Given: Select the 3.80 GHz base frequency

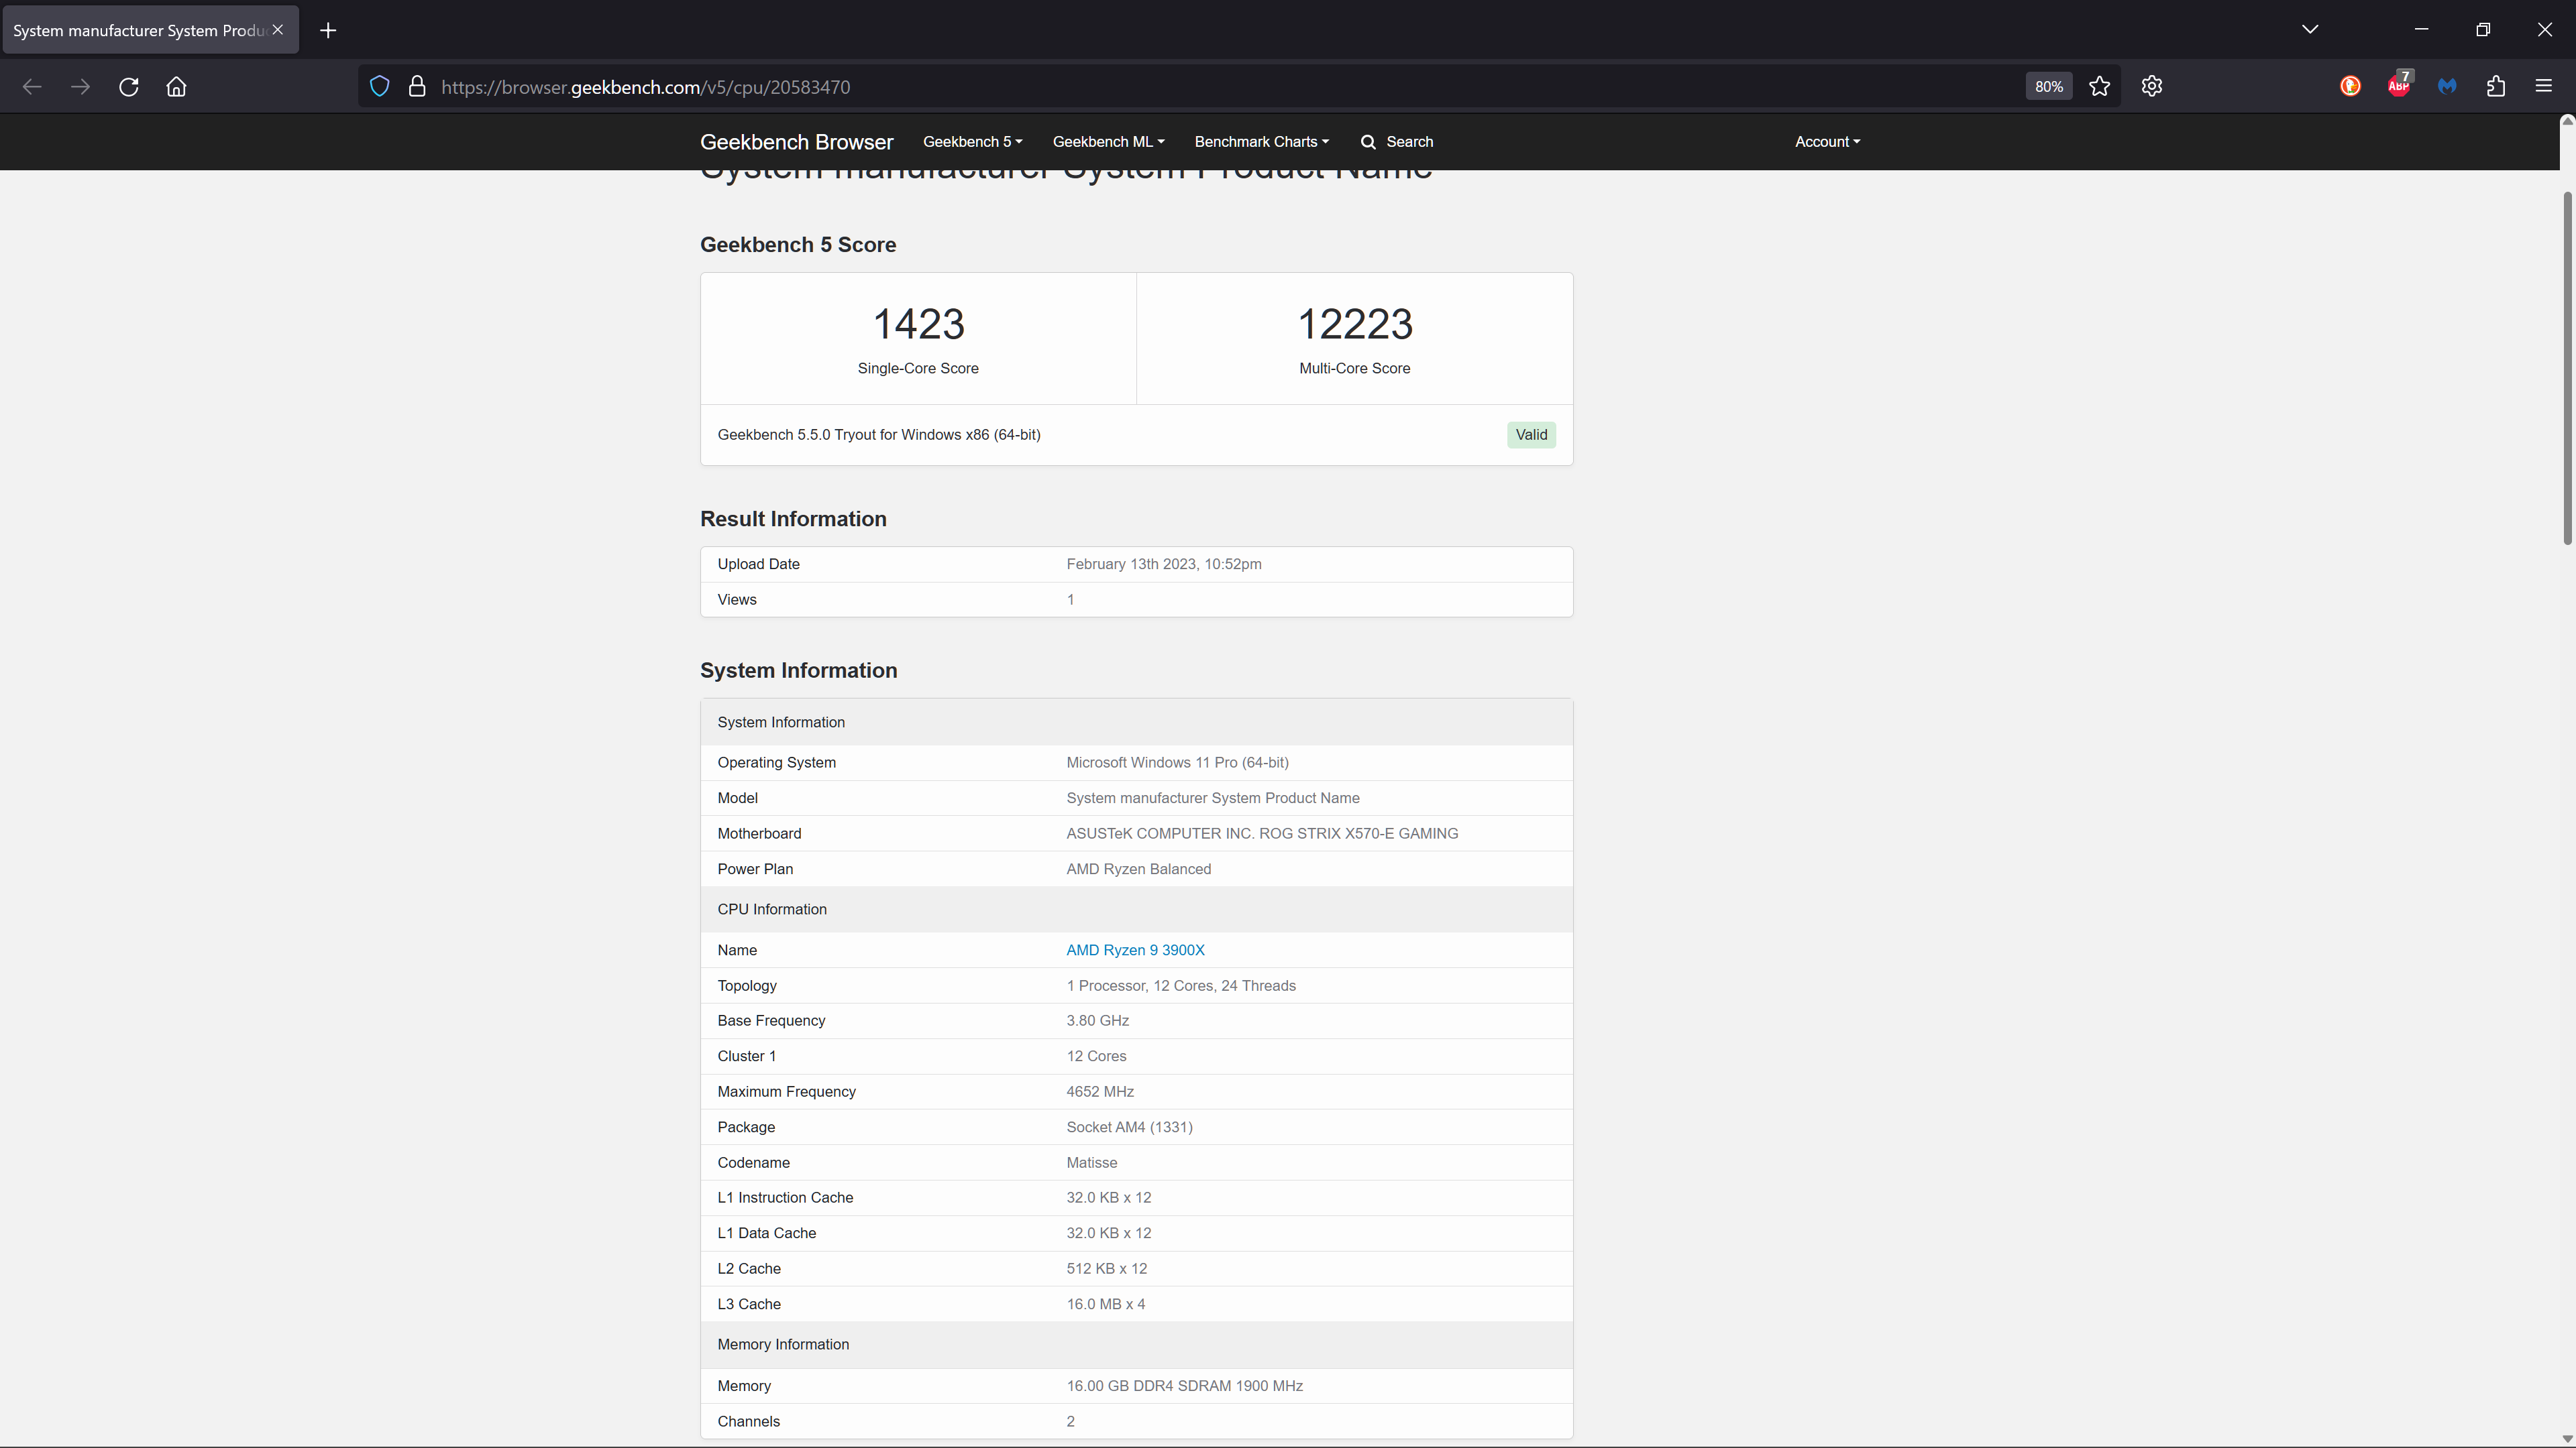Looking at the screenshot, I should point(1097,1020).
